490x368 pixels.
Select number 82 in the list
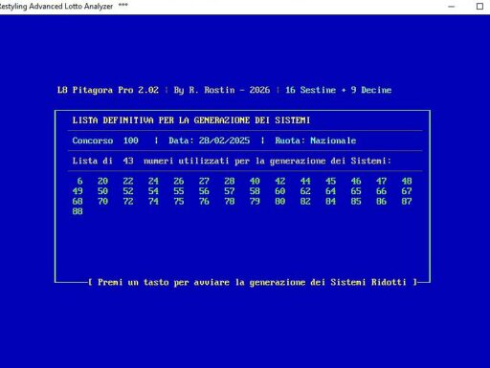[305, 202]
